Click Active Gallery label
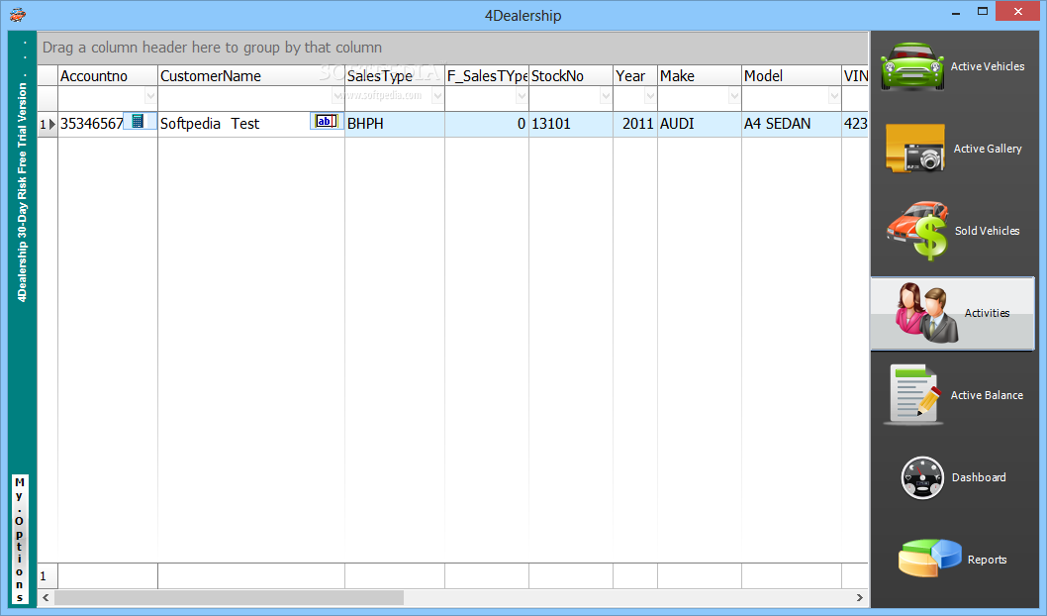Screen dimensions: 1047x616 coord(988,149)
